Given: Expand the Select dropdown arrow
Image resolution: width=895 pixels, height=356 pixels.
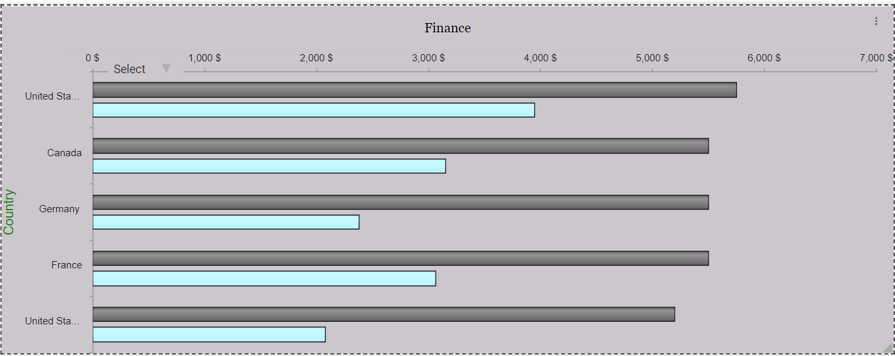Looking at the screenshot, I should coord(166,68).
